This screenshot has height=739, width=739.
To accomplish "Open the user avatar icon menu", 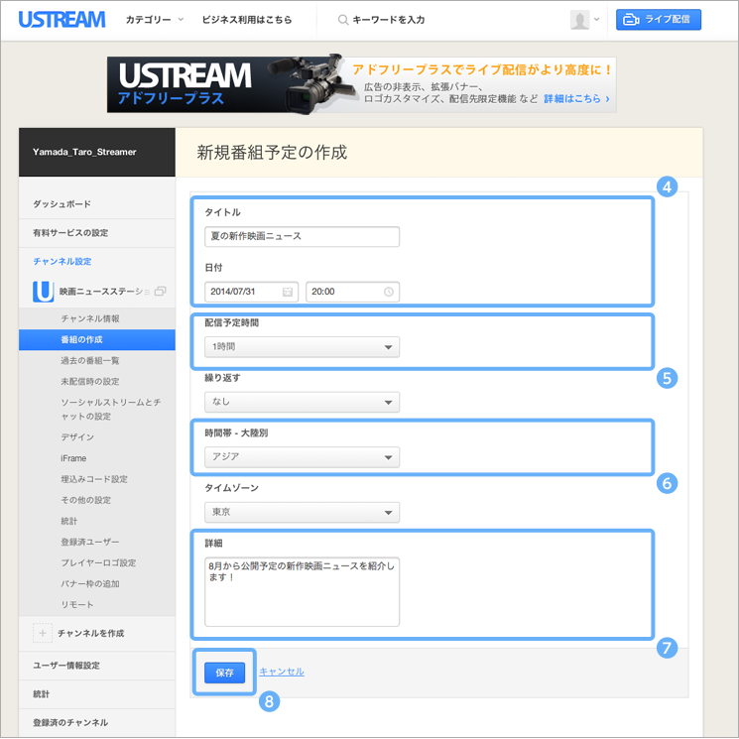I will click(x=579, y=20).
